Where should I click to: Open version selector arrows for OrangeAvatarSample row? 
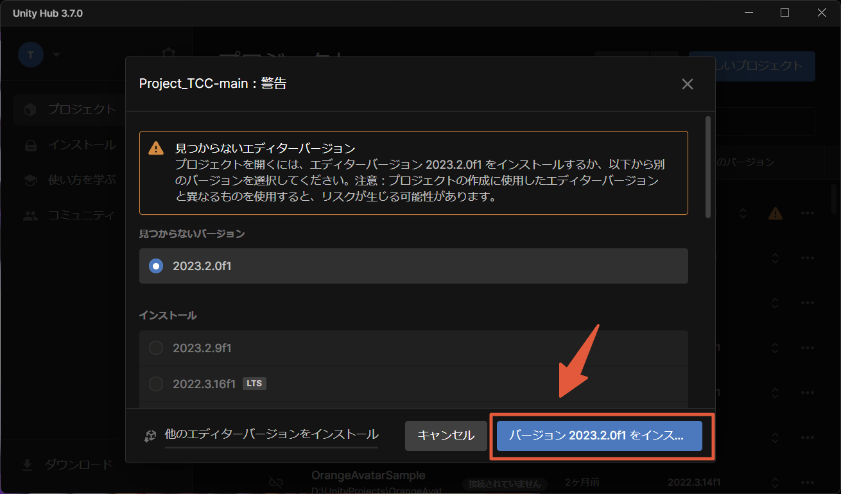coord(775,482)
